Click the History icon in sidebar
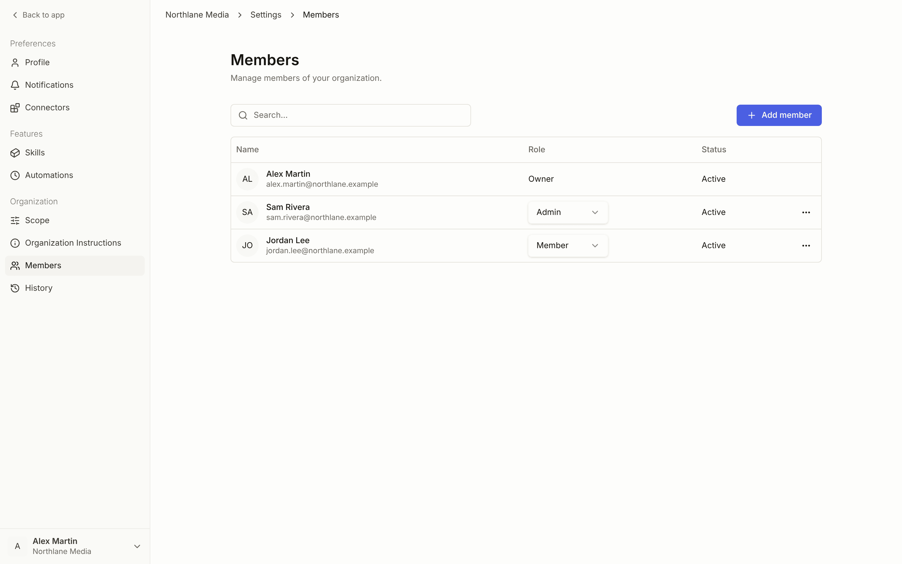 (15, 288)
